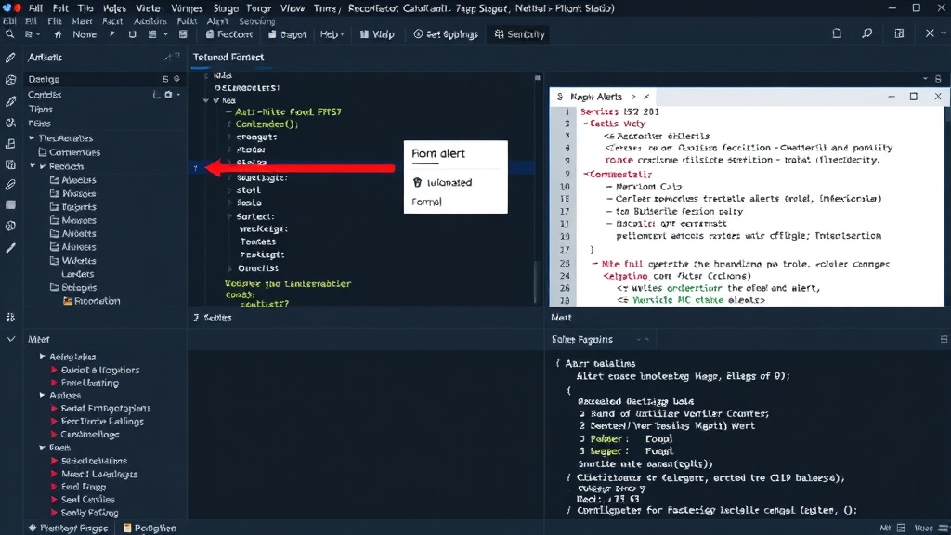This screenshot has width=951, height=535.
Task: Open the Sencking menu in the second menu row
Action: click(256, 21)
